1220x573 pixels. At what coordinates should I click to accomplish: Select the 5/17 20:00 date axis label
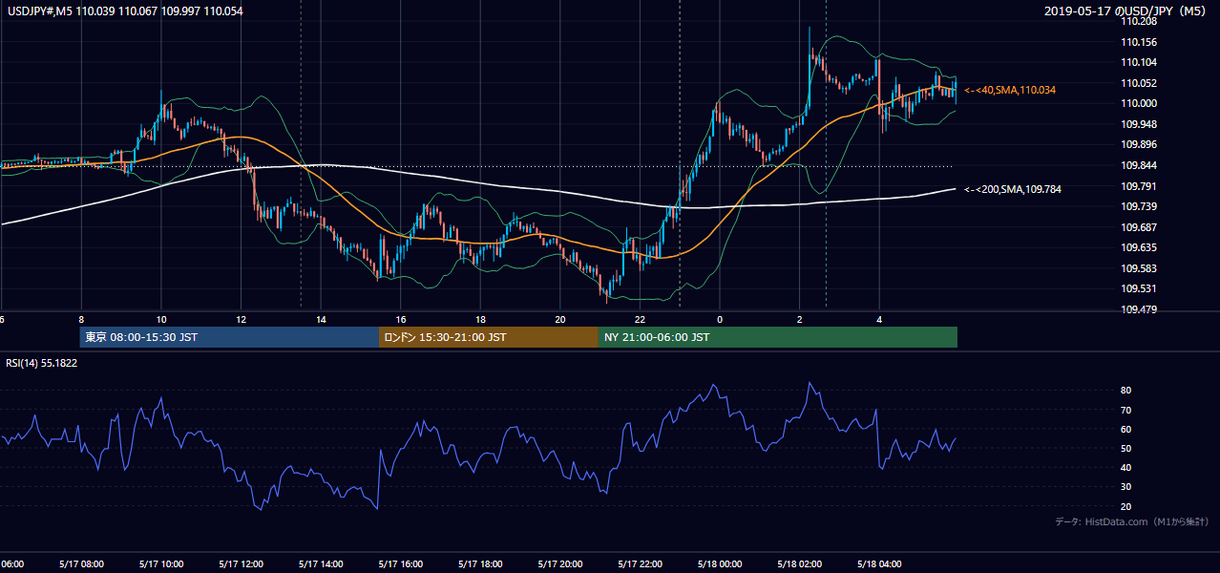[x=559, y=564]
